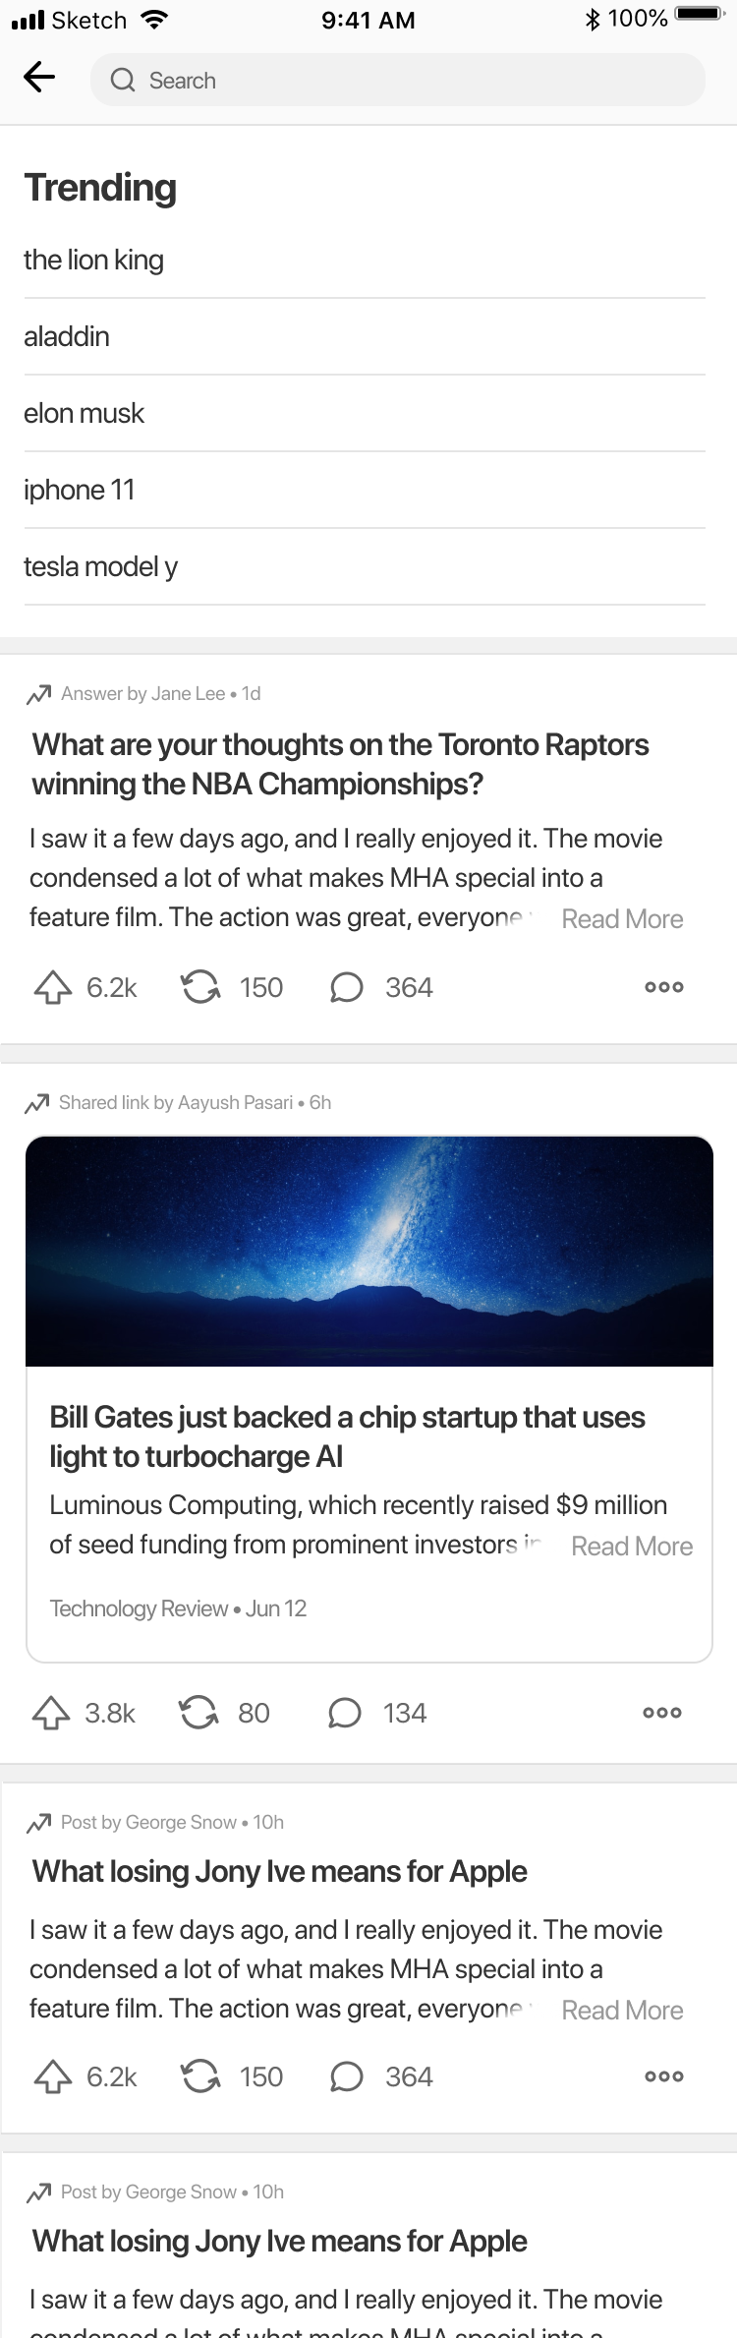
Task: Upvote the Bill Gates shared link
Action: 51,1713
